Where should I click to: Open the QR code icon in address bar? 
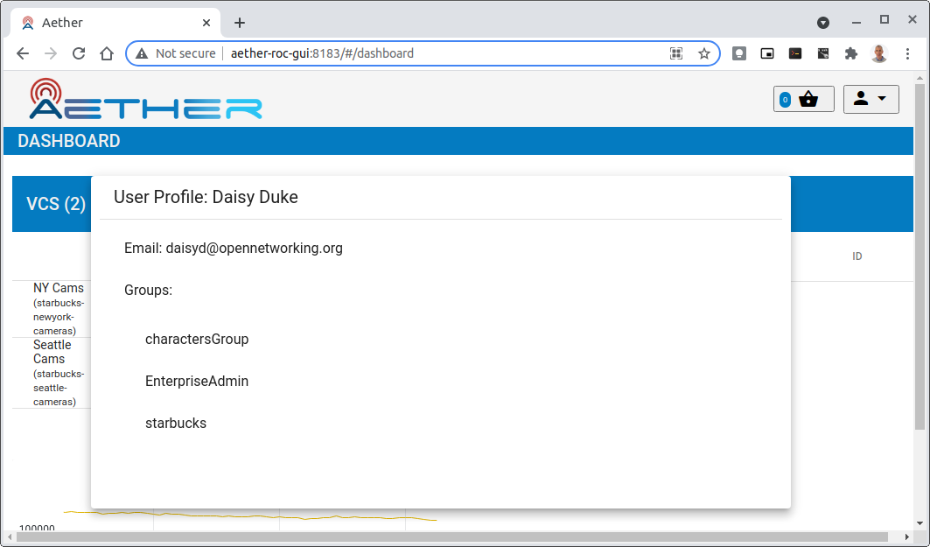[676, 53]
